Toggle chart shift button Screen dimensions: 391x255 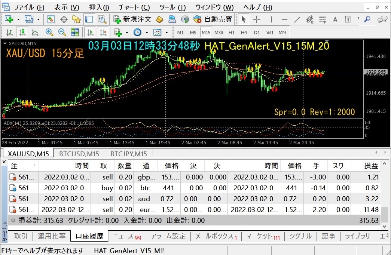(103, 32)
